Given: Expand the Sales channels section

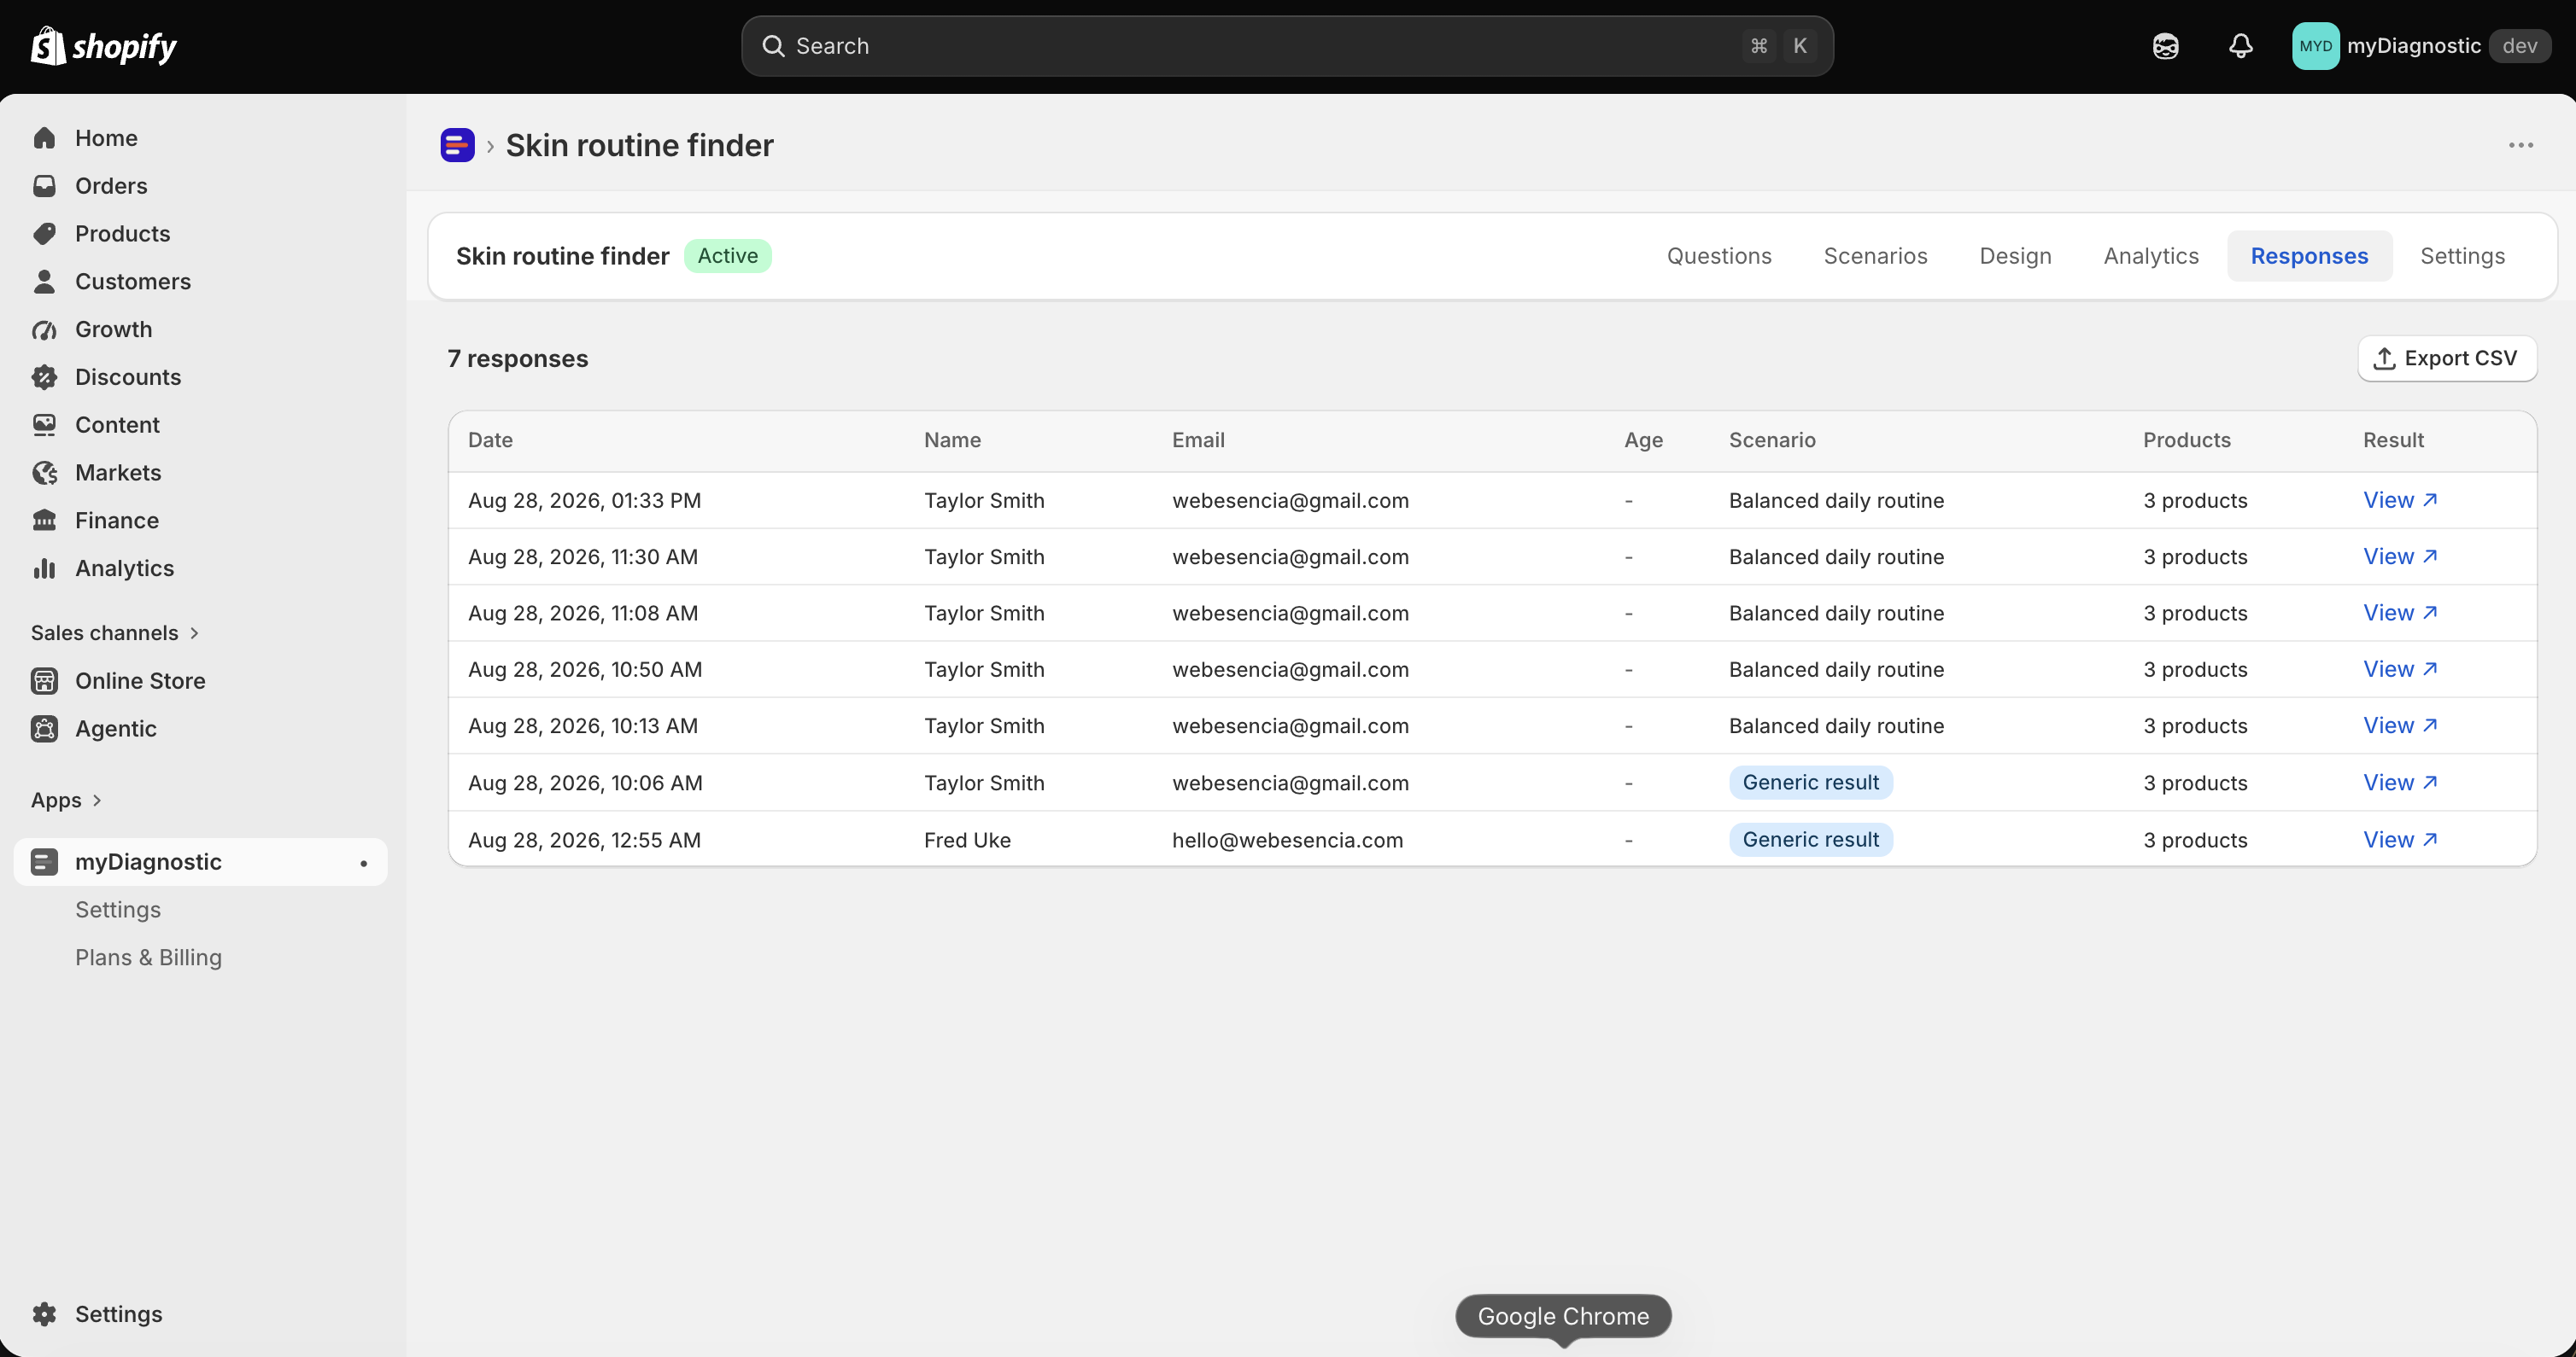Looking at the screenshot, I should [115, 632].
